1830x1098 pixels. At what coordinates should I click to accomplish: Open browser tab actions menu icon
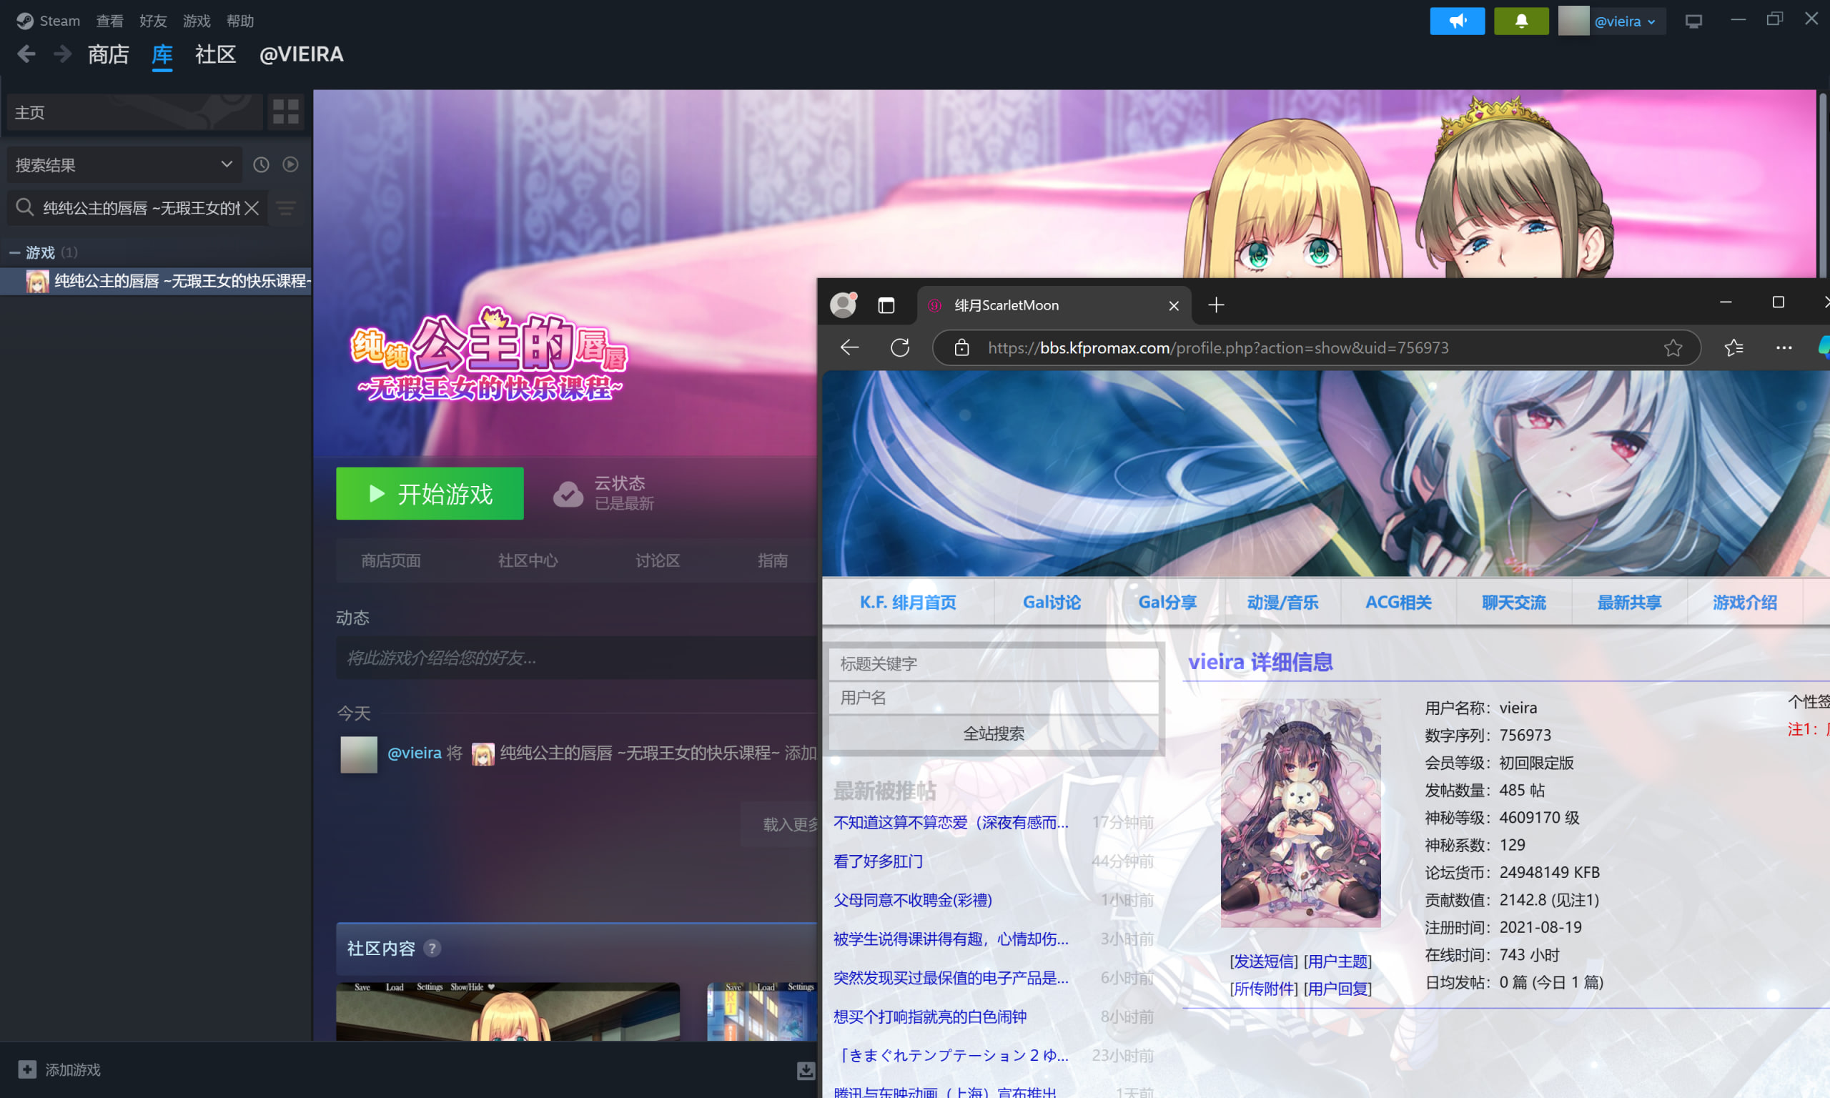[x=886, y=305]
